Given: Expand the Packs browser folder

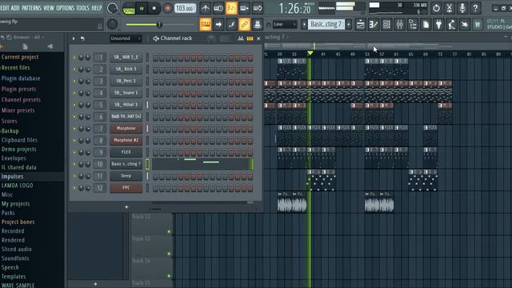Looking at the screenshot, I should pos(8,213).
